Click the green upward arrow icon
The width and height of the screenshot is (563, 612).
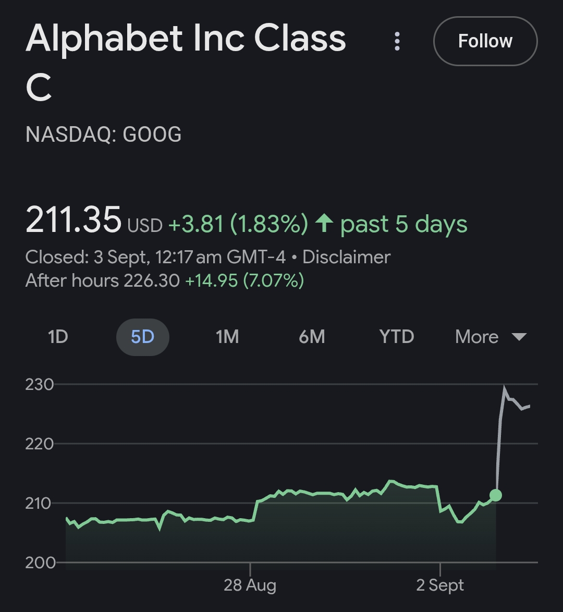(324, 224)
